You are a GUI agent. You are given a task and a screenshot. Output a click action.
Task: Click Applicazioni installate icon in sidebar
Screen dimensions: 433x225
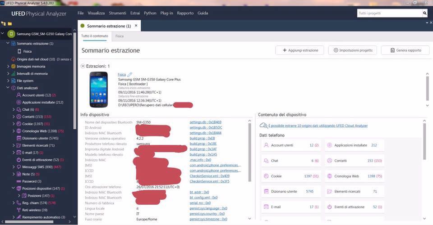tap(19, 102)
